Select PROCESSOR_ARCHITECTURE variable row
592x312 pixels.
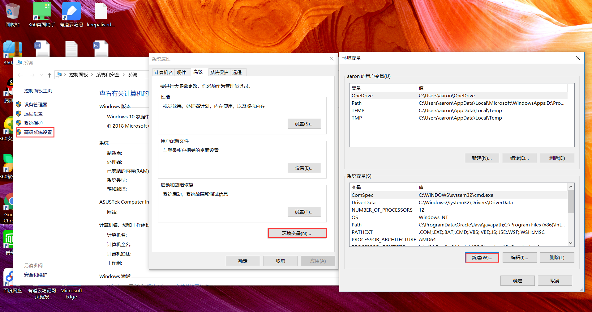[x=458, y=239]
